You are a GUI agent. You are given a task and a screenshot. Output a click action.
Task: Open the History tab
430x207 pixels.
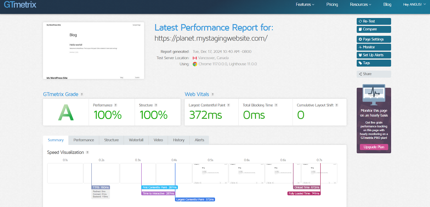click(x=179, y=140)
